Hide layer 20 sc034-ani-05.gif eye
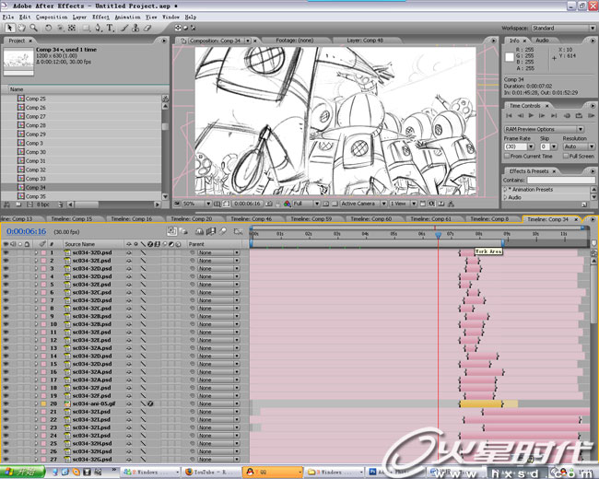599x479 pixels. [6, 403]
